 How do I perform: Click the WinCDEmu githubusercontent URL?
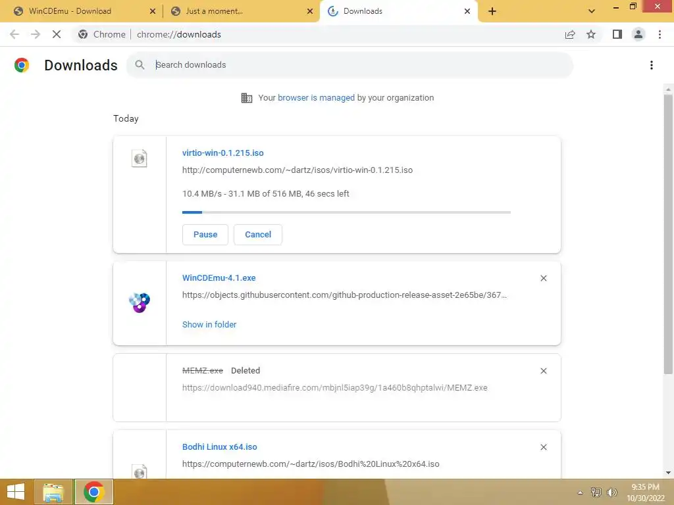pos(344,295)
